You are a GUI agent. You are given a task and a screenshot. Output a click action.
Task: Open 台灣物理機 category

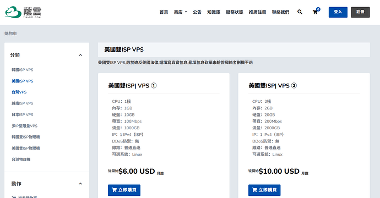pos(21,159)
